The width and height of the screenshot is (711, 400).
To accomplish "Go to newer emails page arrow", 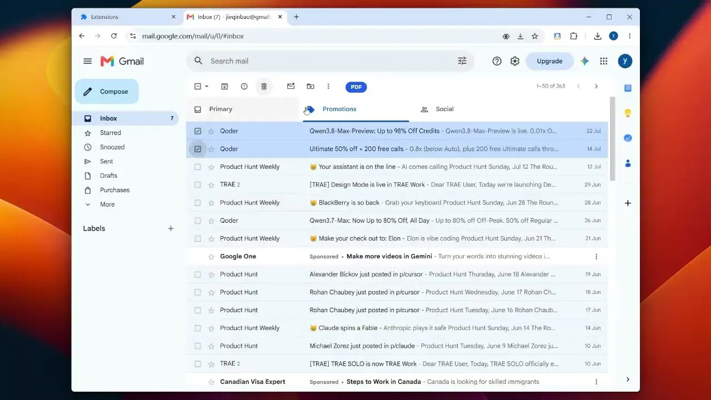I will point(579,87).
